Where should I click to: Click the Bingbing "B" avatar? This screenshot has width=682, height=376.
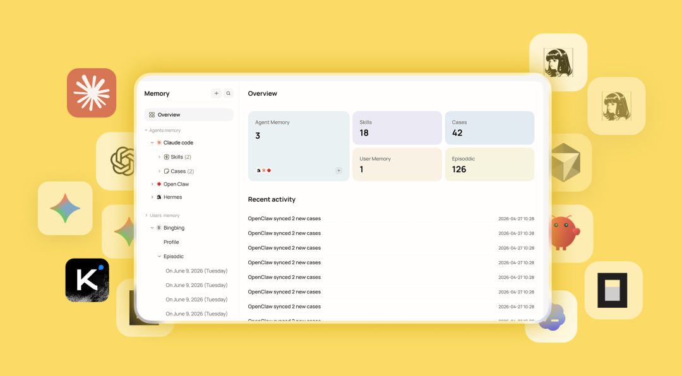pyautogui.click(x=159, y=228)
